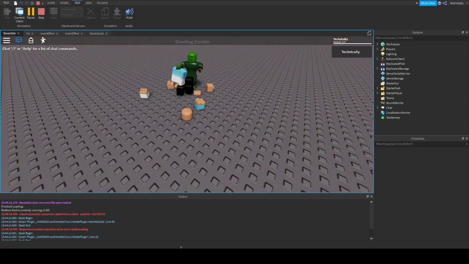Viewport: 469px width, 264px height.
Task: Close the blockScript tab
Action: pos(107,33)
